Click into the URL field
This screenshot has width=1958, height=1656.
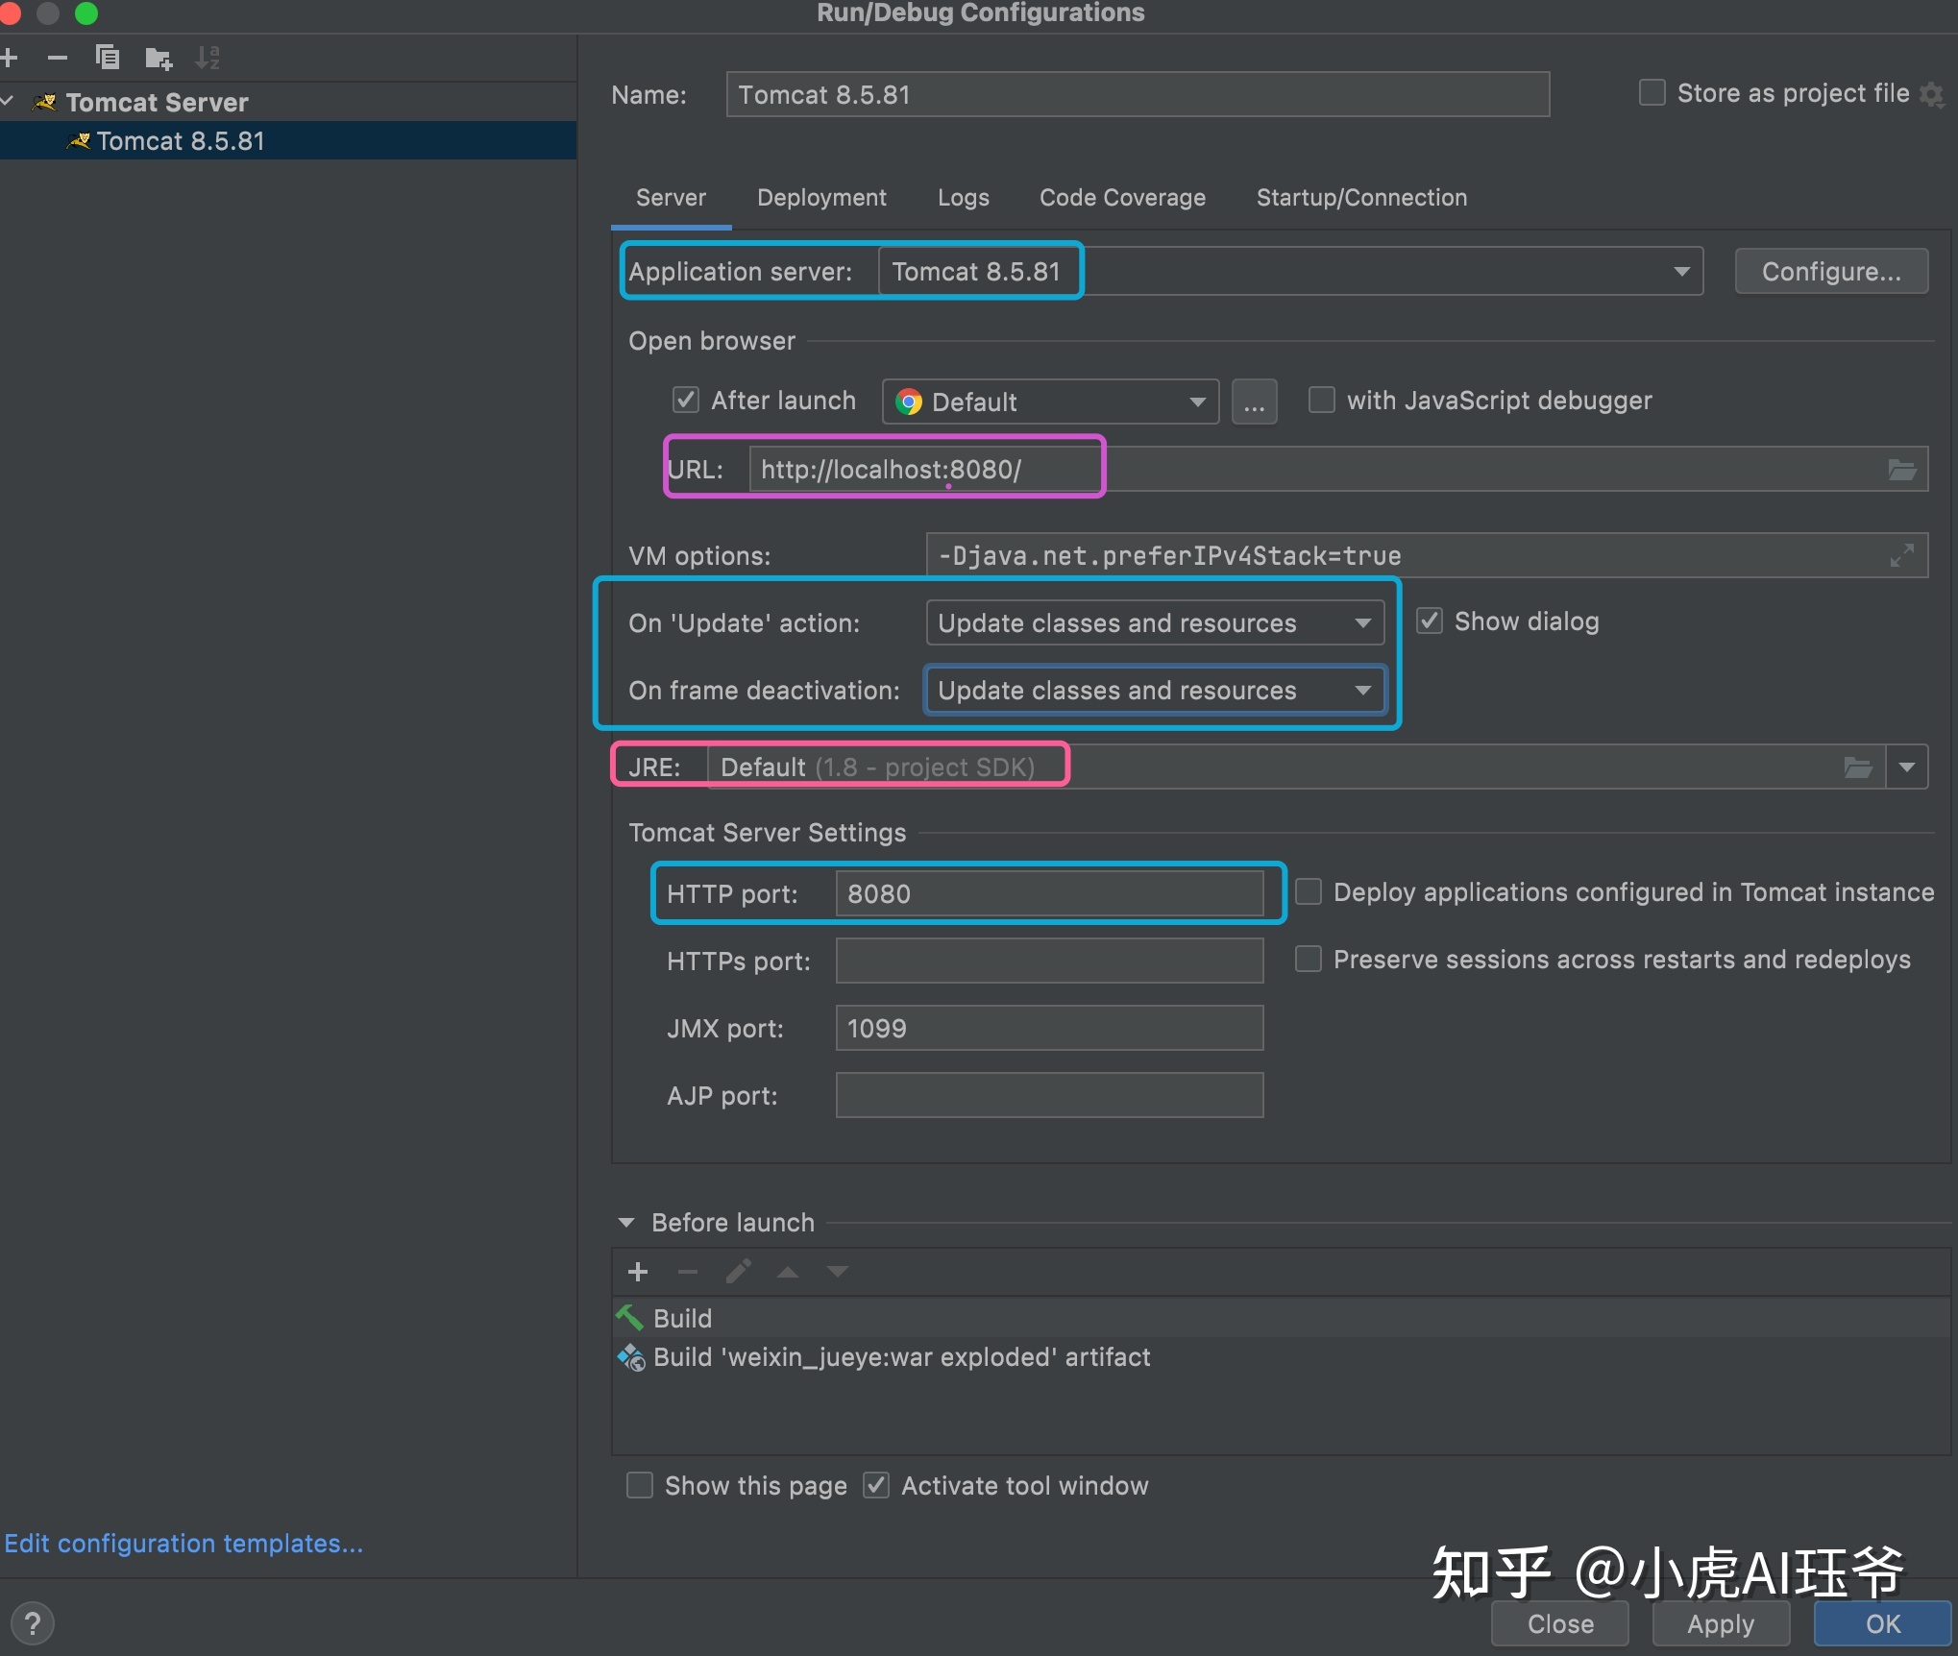(x=1338, y=469)
